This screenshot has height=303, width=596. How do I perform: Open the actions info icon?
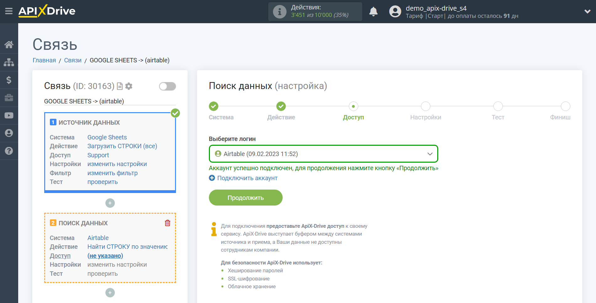click(x=279, y=12)
